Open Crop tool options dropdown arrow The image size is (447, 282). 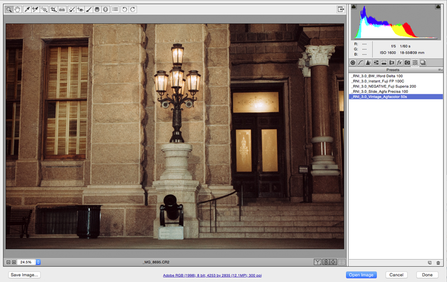coord(55,12)
